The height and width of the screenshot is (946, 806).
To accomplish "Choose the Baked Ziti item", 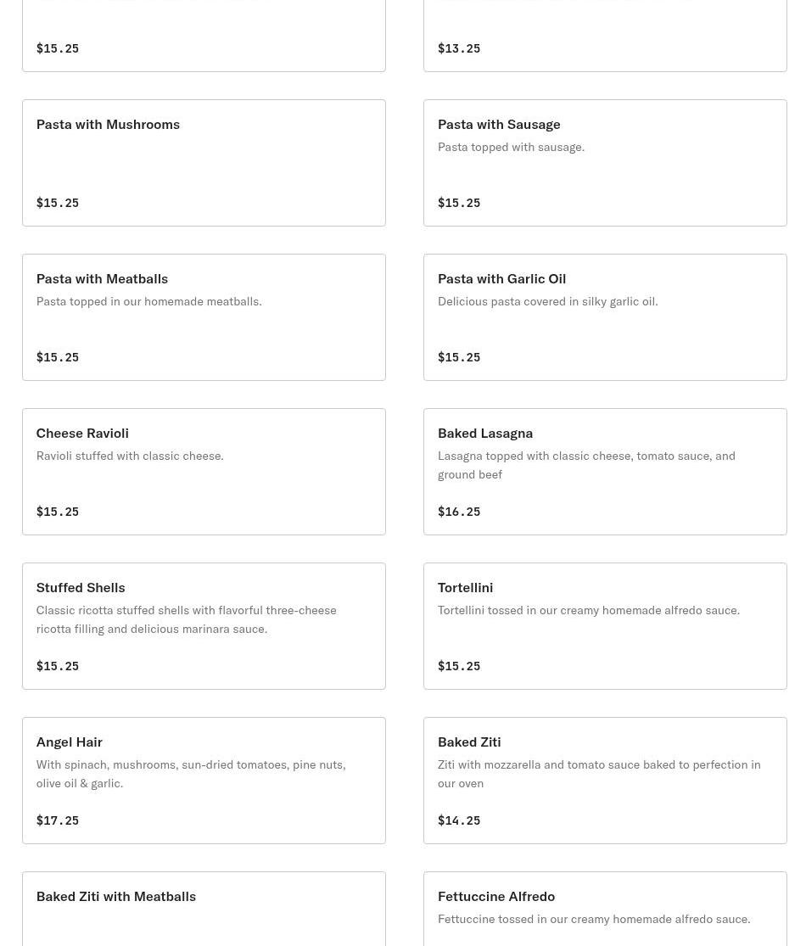I will [x=605, y=781].
